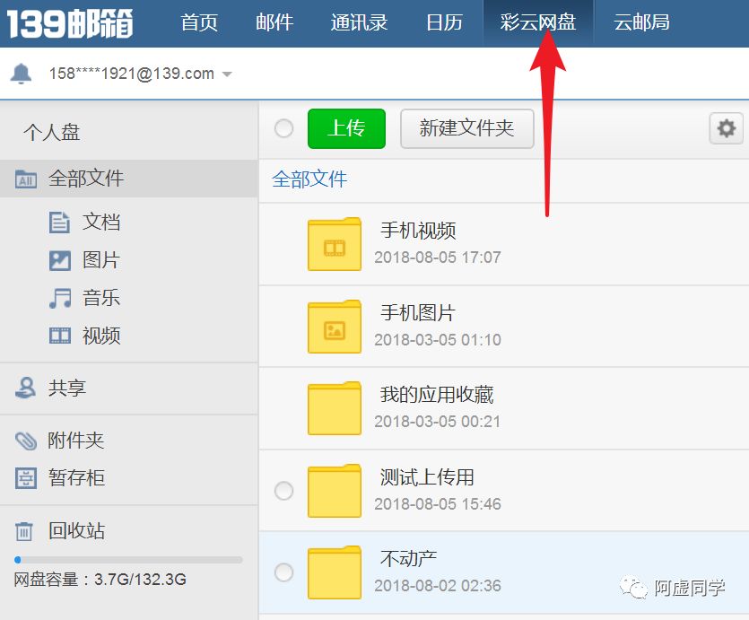
Task: Click the picture icon beside 图片
Action: (x=60, y=260)
